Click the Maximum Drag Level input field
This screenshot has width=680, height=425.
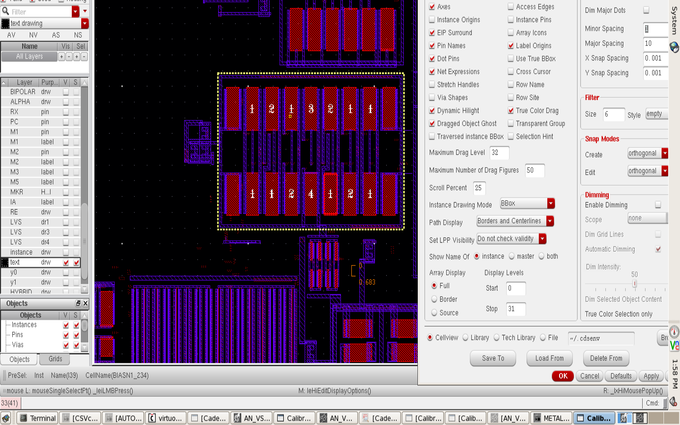tap(499, 153)
